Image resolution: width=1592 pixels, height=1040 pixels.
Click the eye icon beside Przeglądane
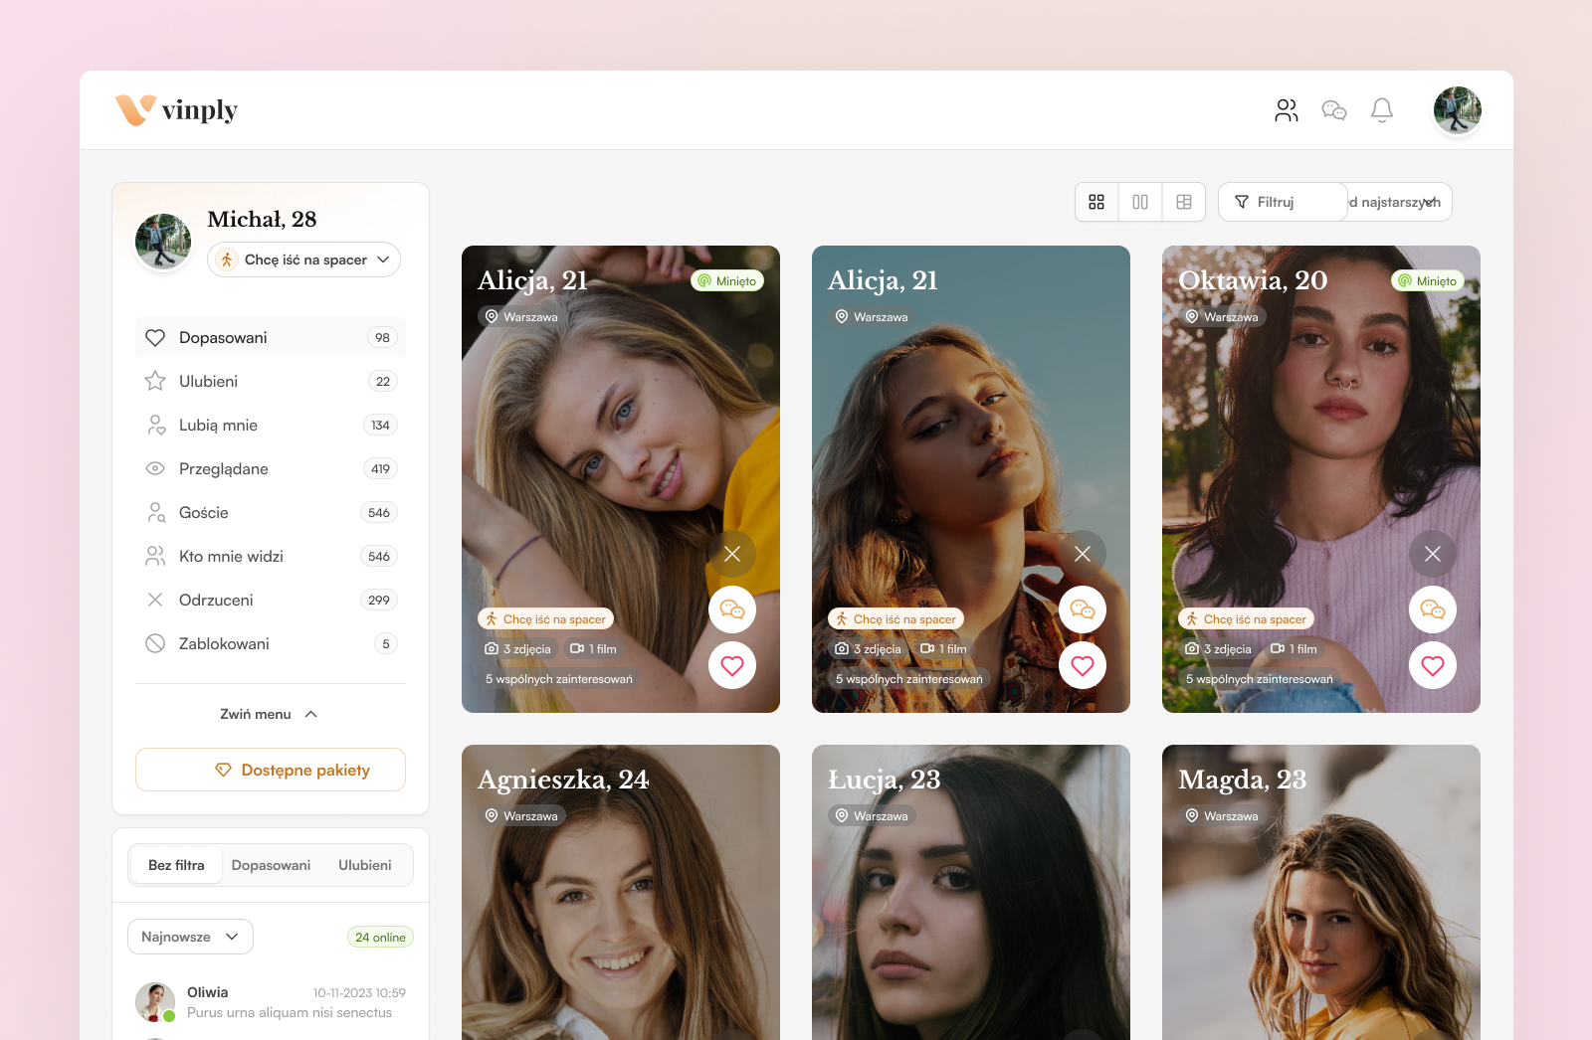(155, 468)
